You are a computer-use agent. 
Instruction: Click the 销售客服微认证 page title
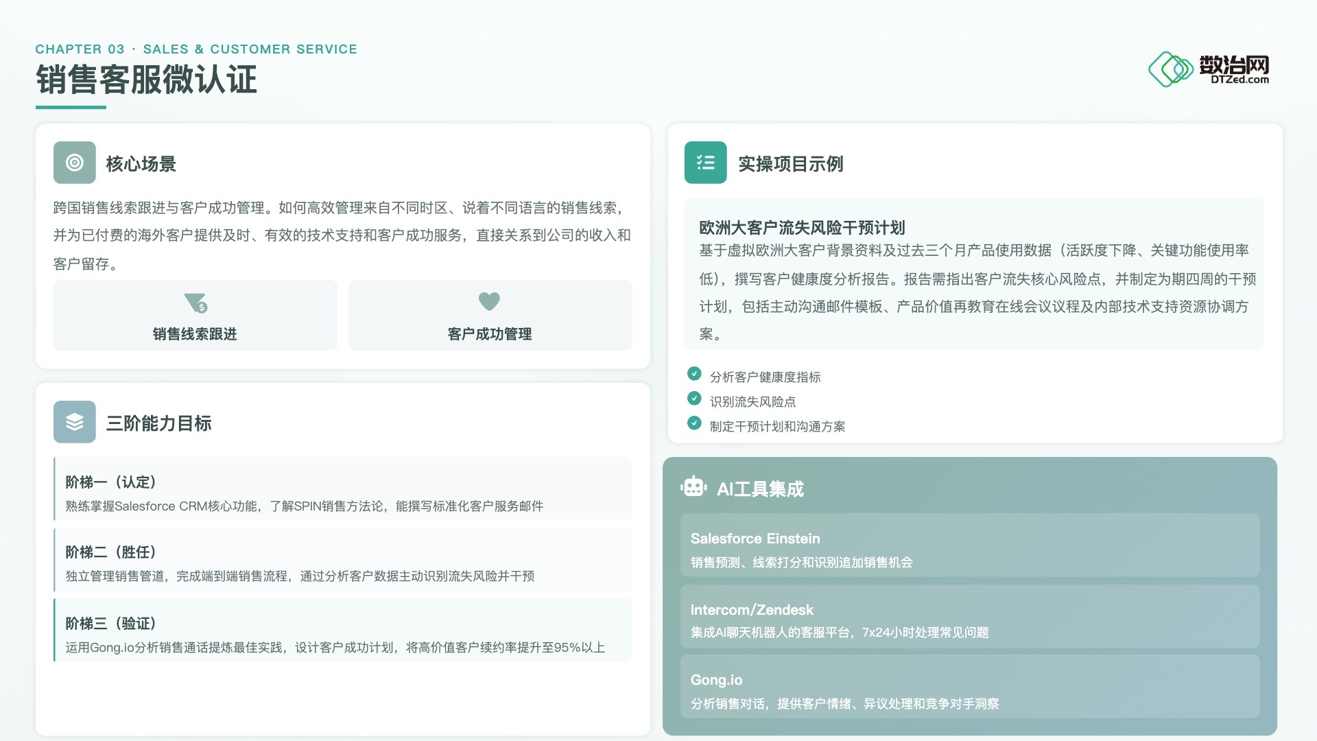pyautogui.click(x=146, y=80)
